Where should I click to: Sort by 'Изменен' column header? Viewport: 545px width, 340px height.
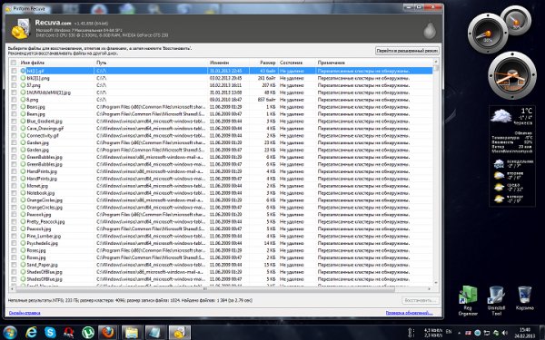pos(228,63)
